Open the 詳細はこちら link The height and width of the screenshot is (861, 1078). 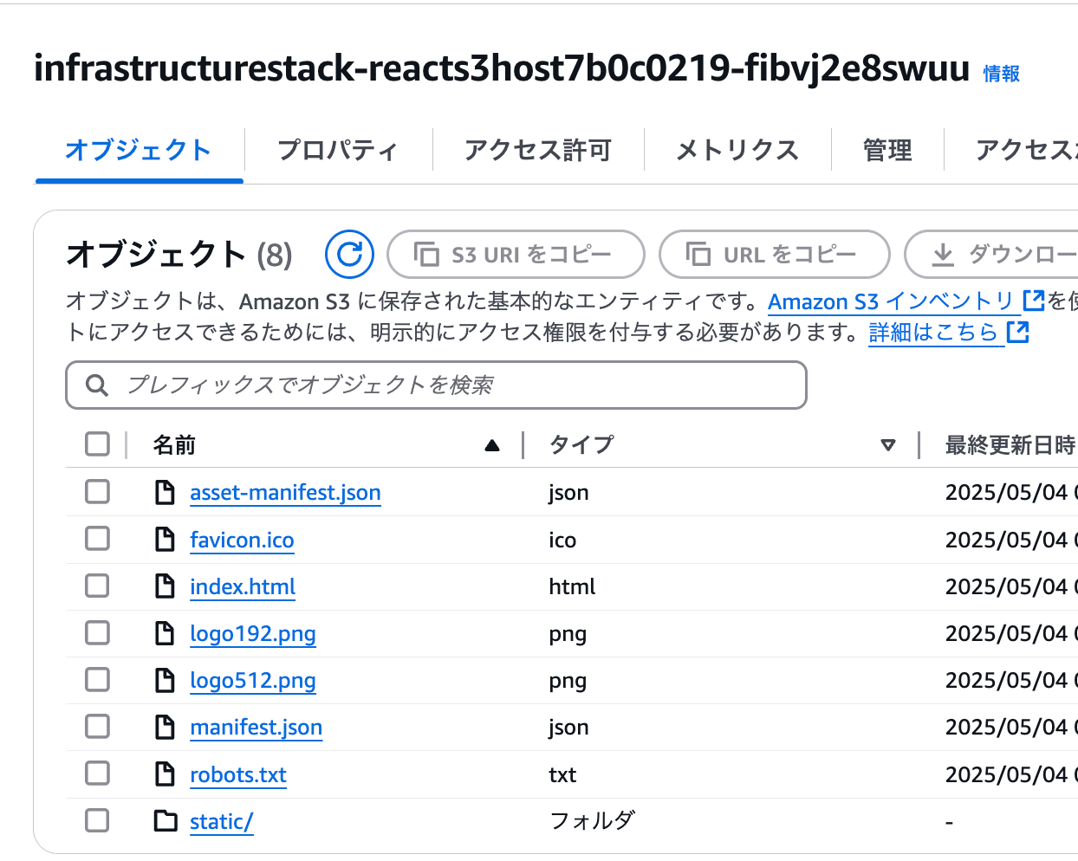point(933,333)
